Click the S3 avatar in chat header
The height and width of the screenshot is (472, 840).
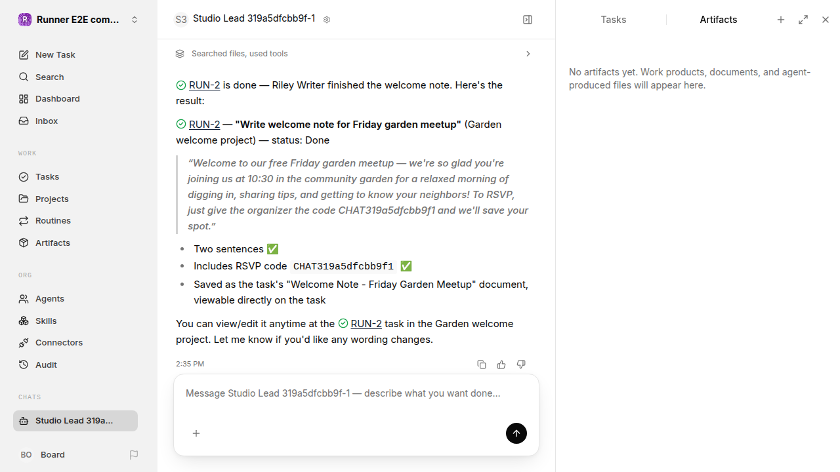181,20
